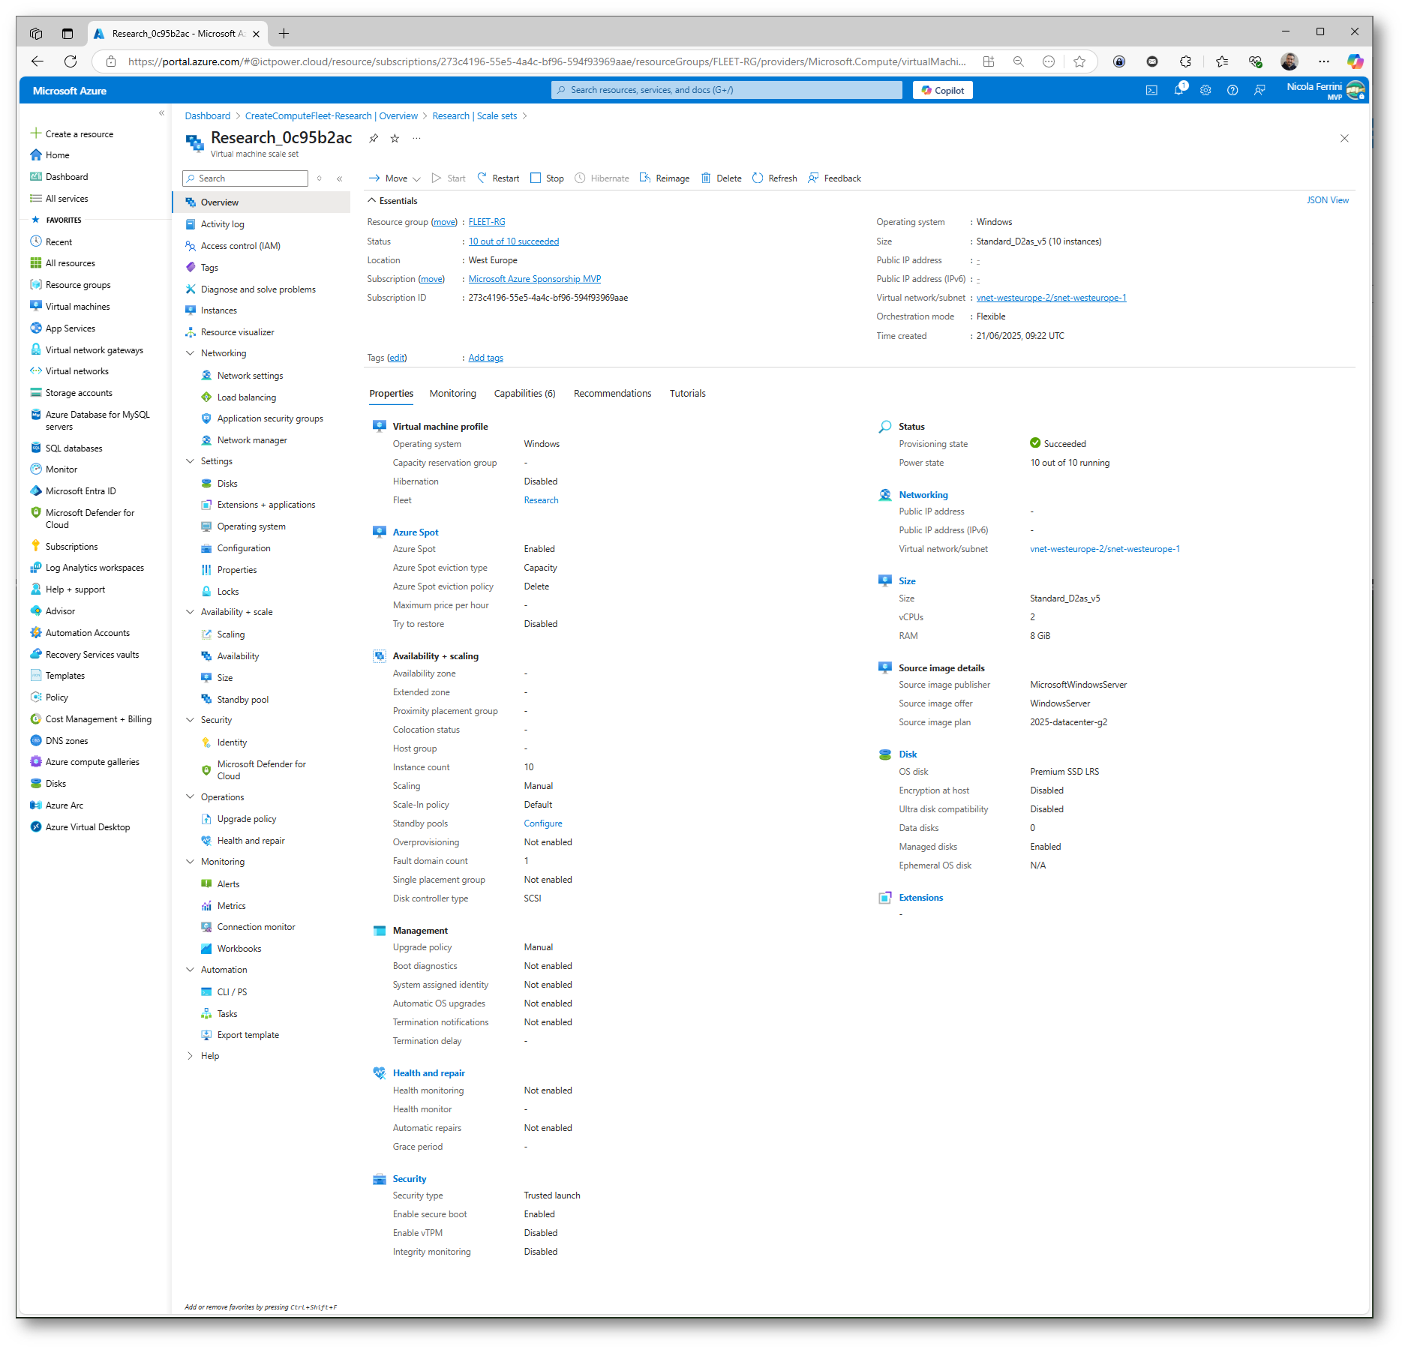The image size is (1405, 1350).
Task: Collapse the Monitoring menu group
Action: (190, 862)
